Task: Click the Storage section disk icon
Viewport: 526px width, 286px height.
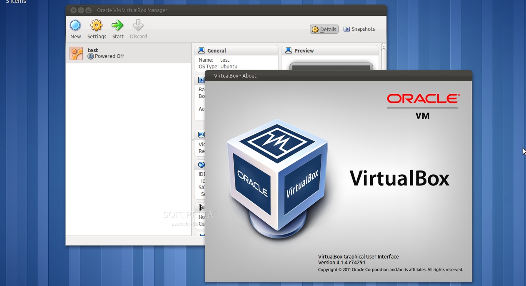Action: pyautogui.click(x=202, y=165)
